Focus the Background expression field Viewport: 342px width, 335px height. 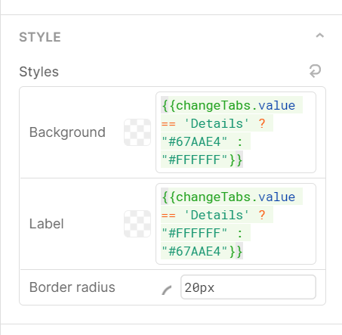(x=236, y=132)
